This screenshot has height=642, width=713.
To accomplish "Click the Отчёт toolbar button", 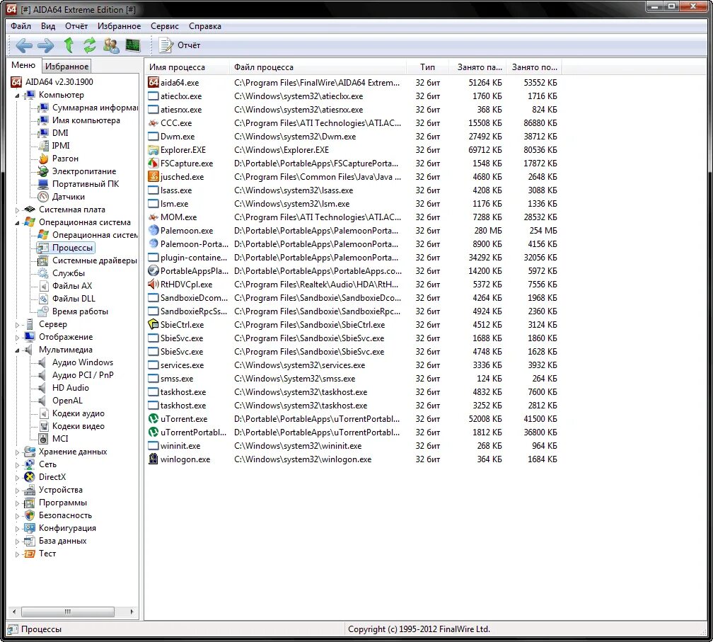I will (179, 45).
